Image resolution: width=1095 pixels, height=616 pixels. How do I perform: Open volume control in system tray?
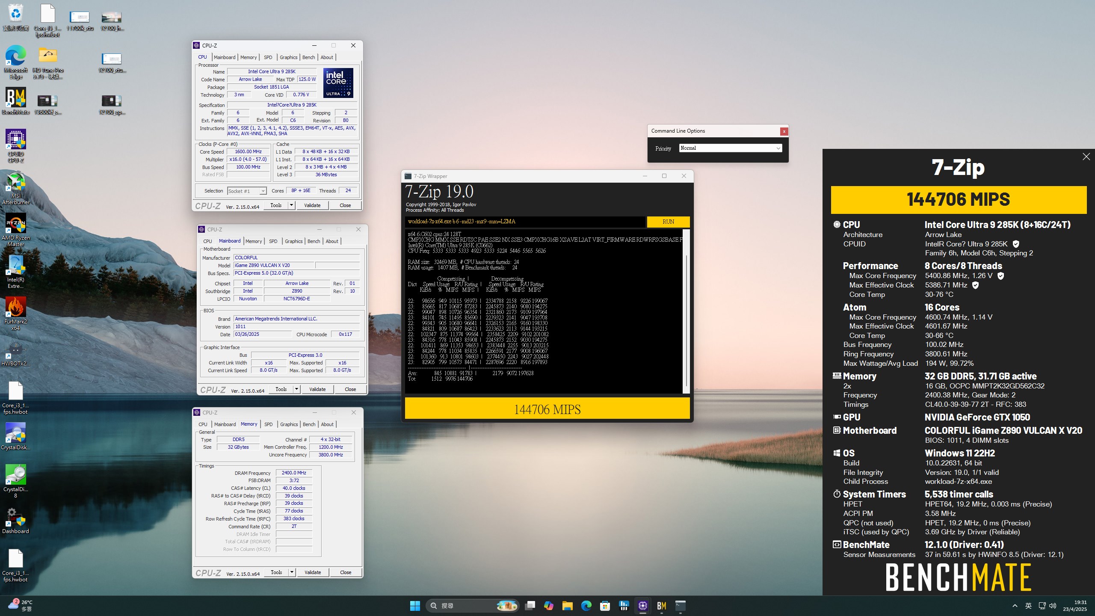pos(1053,606)
